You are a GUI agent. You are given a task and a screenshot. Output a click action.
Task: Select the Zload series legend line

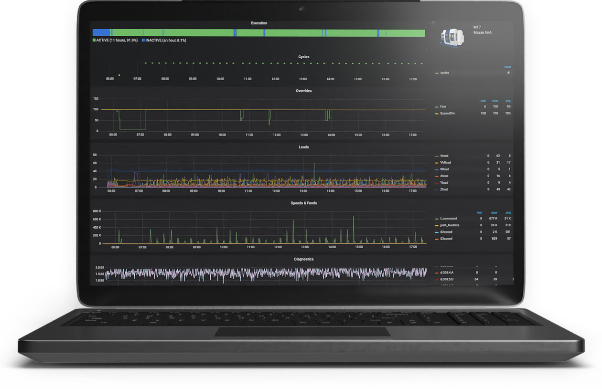click(443, 189)
